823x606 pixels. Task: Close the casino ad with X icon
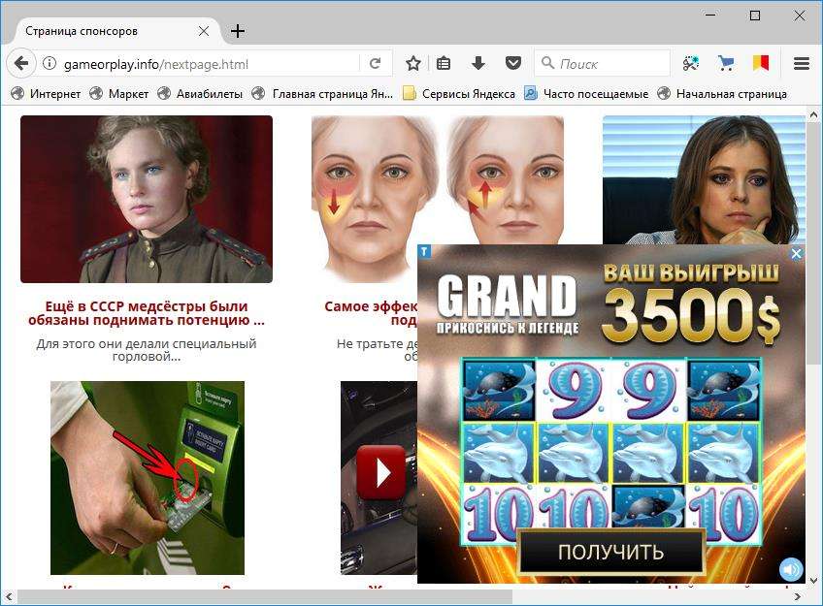click(x=796, y=254)
